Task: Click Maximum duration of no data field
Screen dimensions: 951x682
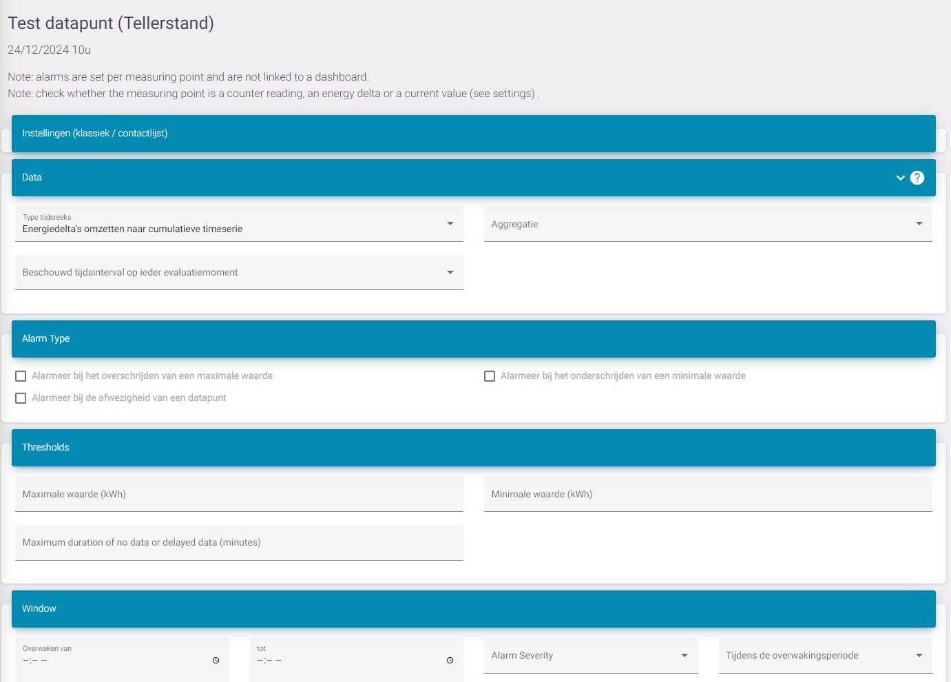Action: 238,543
